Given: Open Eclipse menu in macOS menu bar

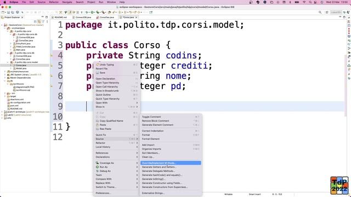Looking at the screenshot, I should click(x=14, y=2).
